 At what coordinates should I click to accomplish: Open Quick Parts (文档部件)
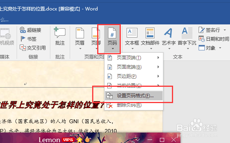point(150,38)
